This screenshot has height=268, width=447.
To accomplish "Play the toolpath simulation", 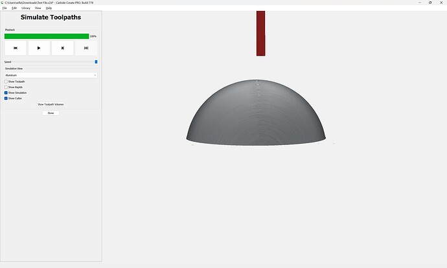I will click(39, 48).
